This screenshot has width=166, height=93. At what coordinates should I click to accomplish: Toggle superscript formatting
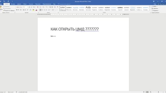click(x=28, y=10)
